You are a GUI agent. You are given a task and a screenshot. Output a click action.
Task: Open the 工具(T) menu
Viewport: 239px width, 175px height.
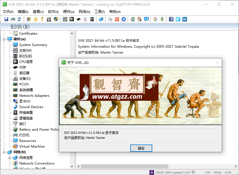[100, 12]
